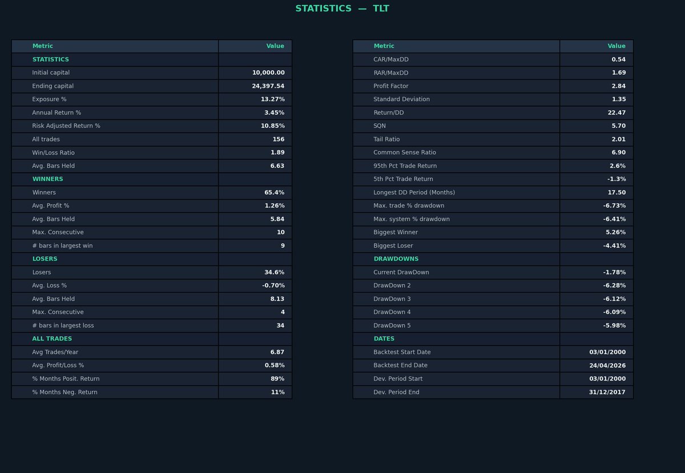Click the 89% value

click(x=277, y=379)
